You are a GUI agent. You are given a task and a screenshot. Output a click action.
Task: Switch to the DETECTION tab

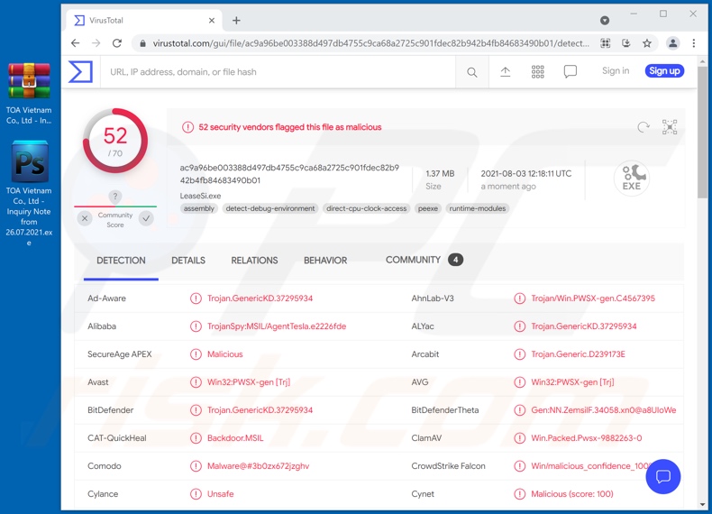(x=121, y=261)
